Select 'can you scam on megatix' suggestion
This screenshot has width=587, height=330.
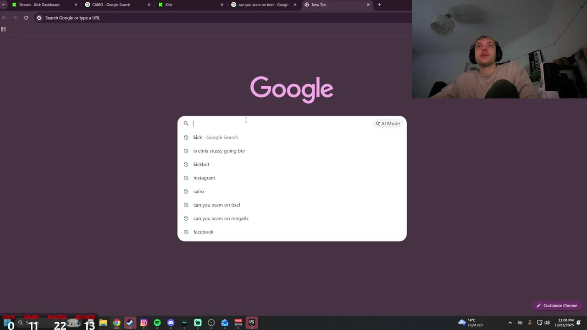tap(292, 219)
